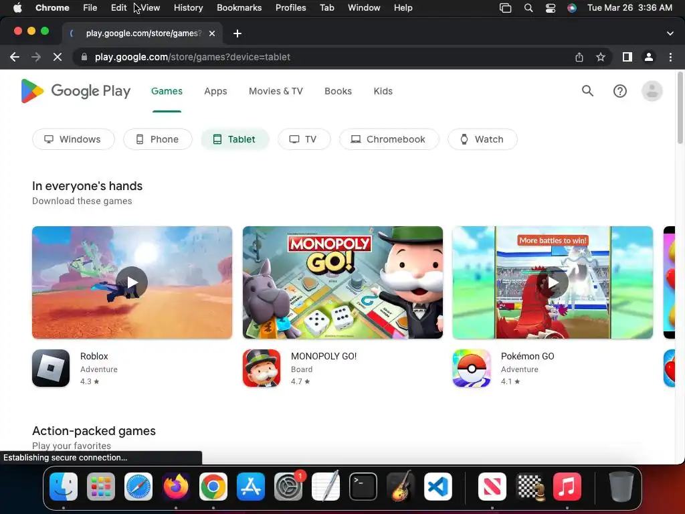Open Terminal from the Dock
The height and width of the screenshot is (514, 685).
coord(363,487)
